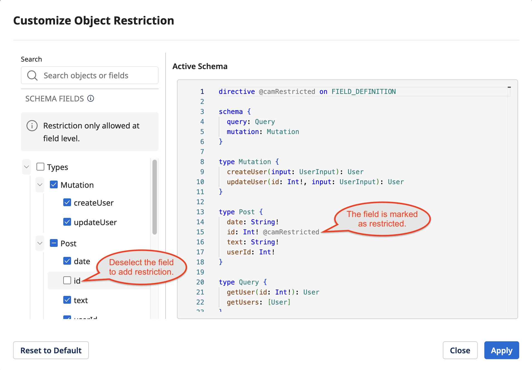Collapse the Types tree node
The image size is (532, 370).
point(26,167)
